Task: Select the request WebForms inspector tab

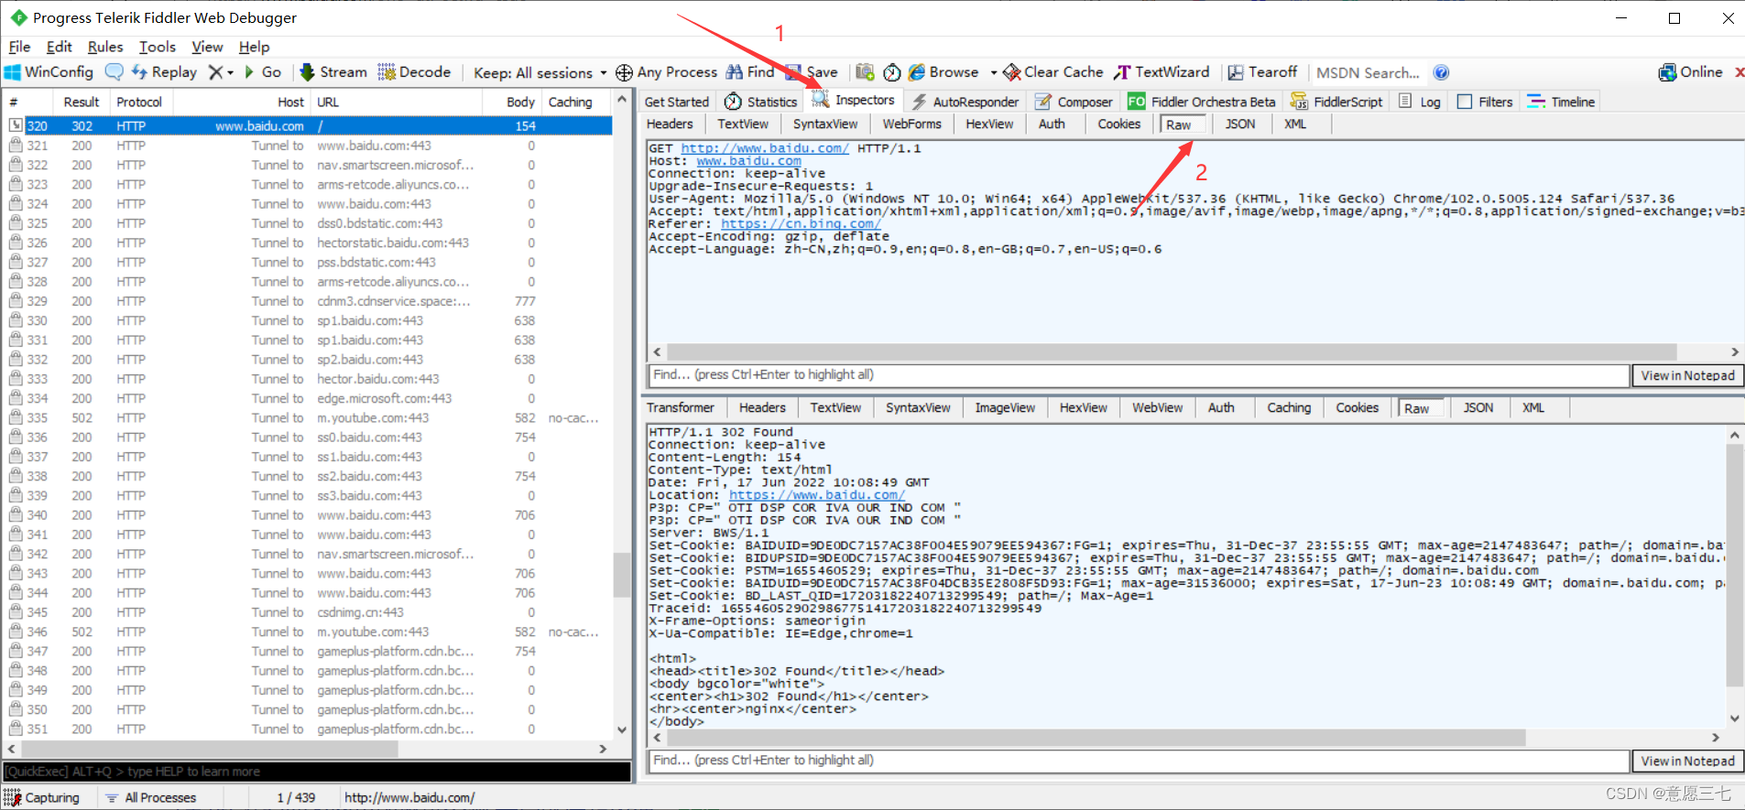Action: click(911, 124)
